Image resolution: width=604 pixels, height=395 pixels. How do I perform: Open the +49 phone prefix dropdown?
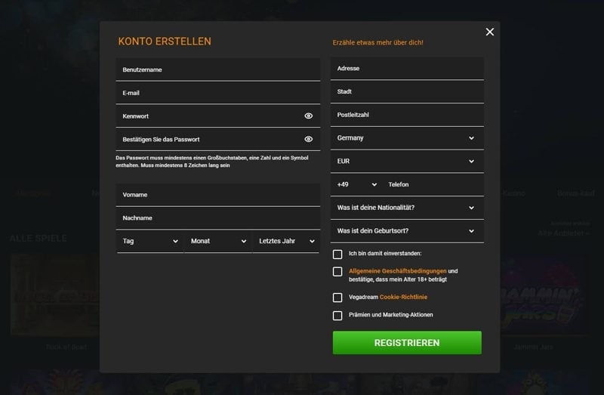click(x=356, y=184)
